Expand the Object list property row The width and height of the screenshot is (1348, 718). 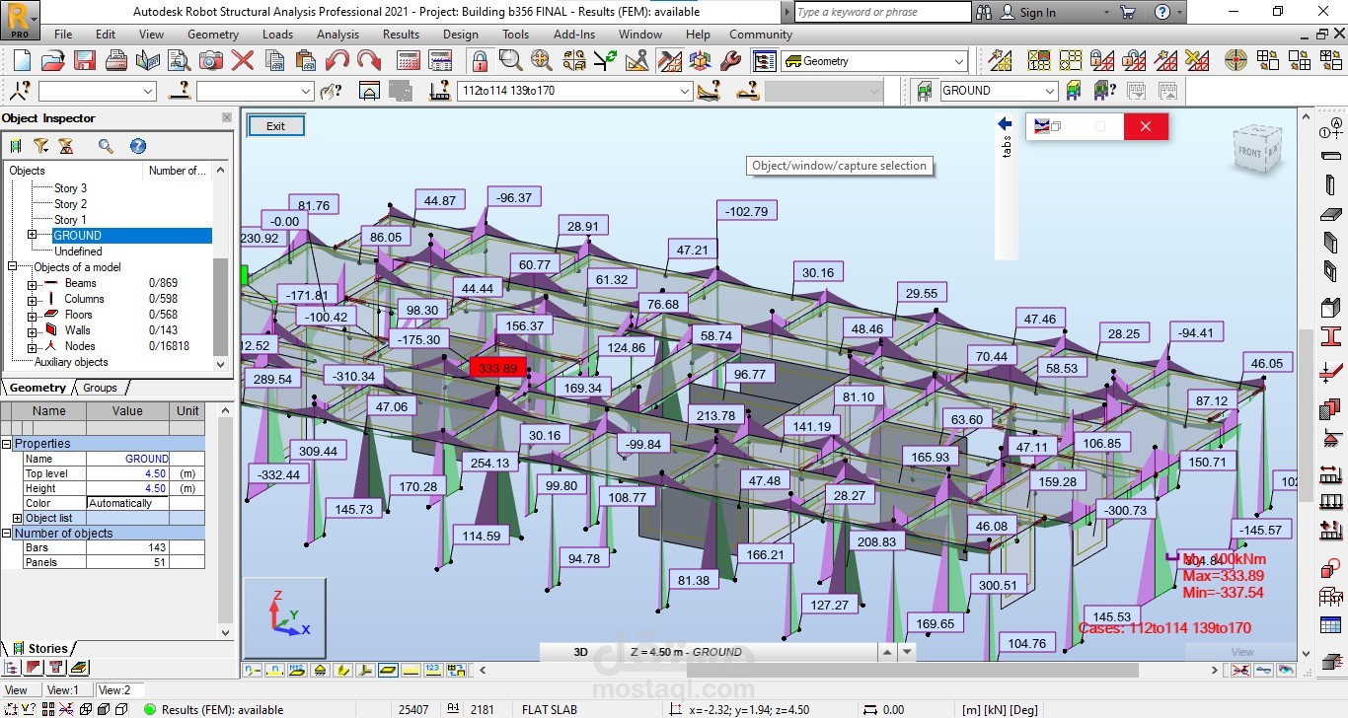point(17,518)
